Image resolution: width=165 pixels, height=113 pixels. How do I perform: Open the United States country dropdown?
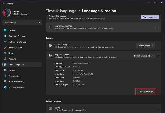[146, 46]
